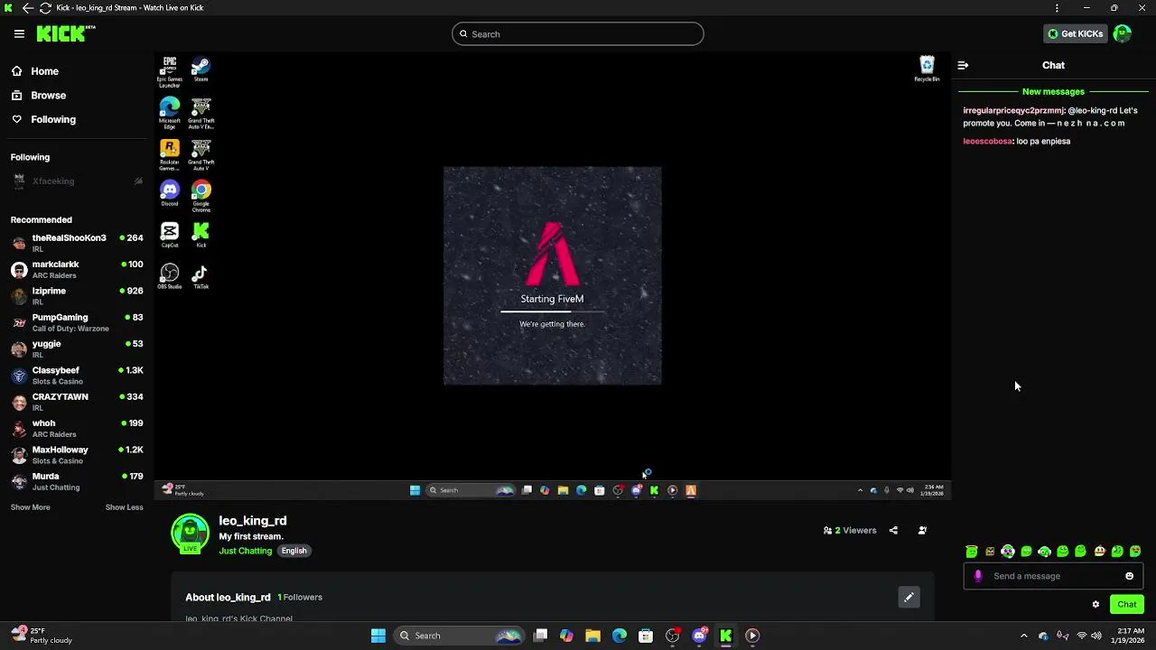Open markclarkk recommended channel
This screenshot has width=1156, height=650.
coord(77,269)
